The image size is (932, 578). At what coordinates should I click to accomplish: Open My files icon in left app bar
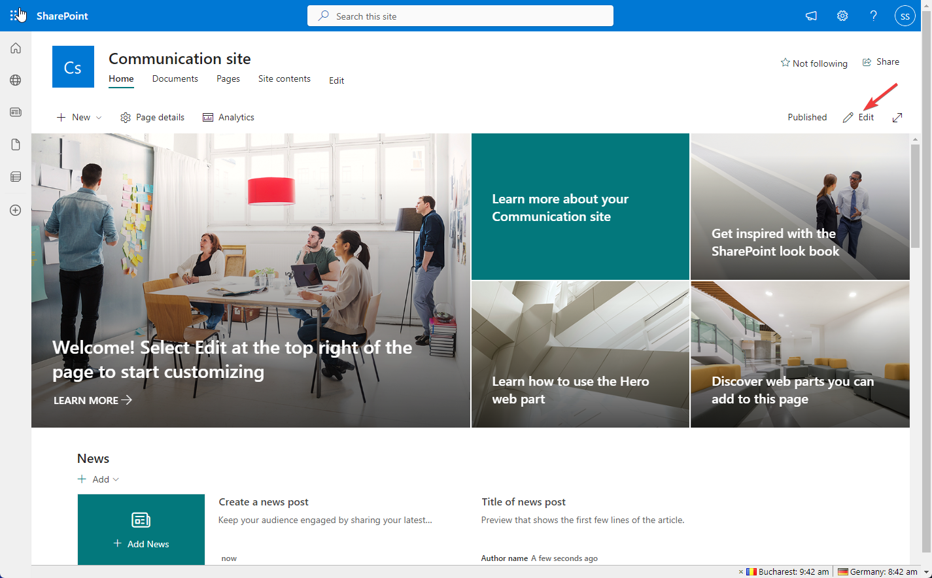(x=16, y=144)
